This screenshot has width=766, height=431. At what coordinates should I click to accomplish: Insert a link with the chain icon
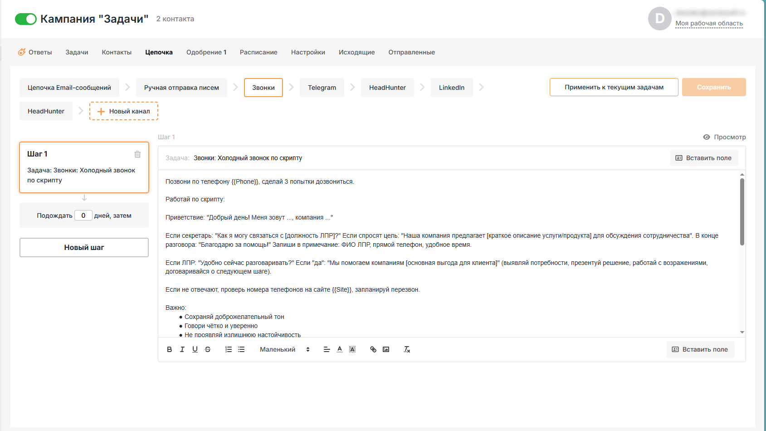[373, 349]
